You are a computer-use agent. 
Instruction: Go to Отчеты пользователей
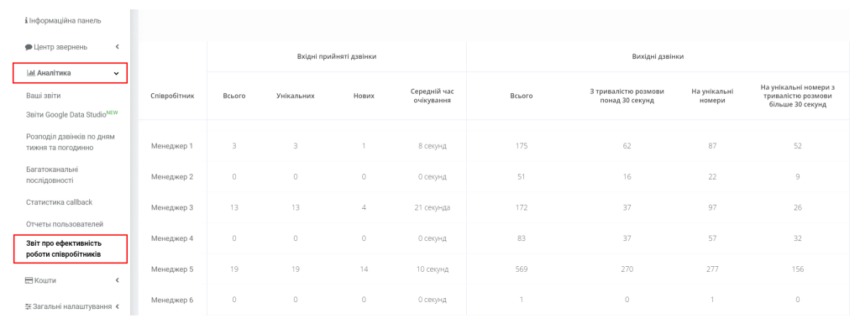pyautogui.click(x=65, y=224)
